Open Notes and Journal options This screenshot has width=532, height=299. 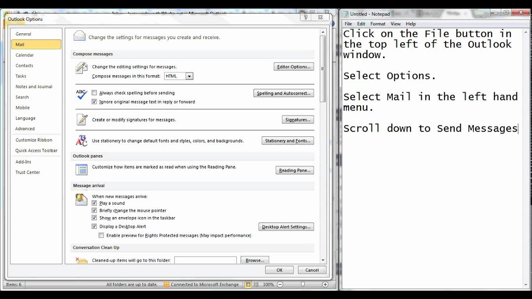point(36,87)
